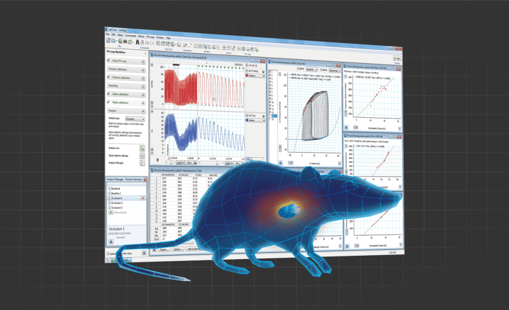Click the red Pressure channel color swatch
Image resolution: width=509 pixels, height=310 pixels.
pyautogui.click(x=247, y=75)
